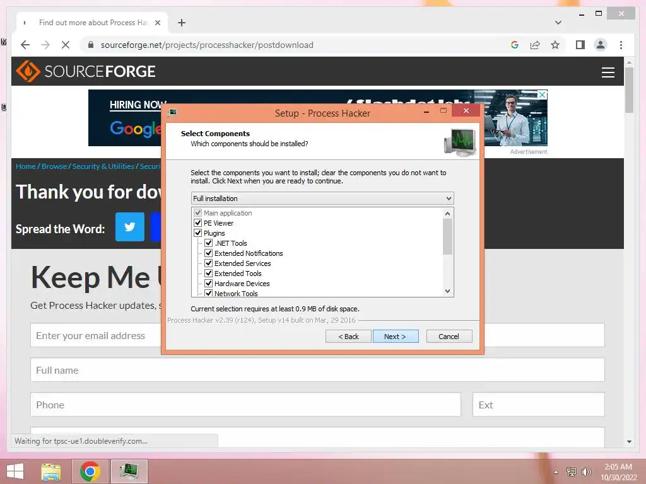
Task: Click 'Extended Tools' label text
Action: coord(238,274)
